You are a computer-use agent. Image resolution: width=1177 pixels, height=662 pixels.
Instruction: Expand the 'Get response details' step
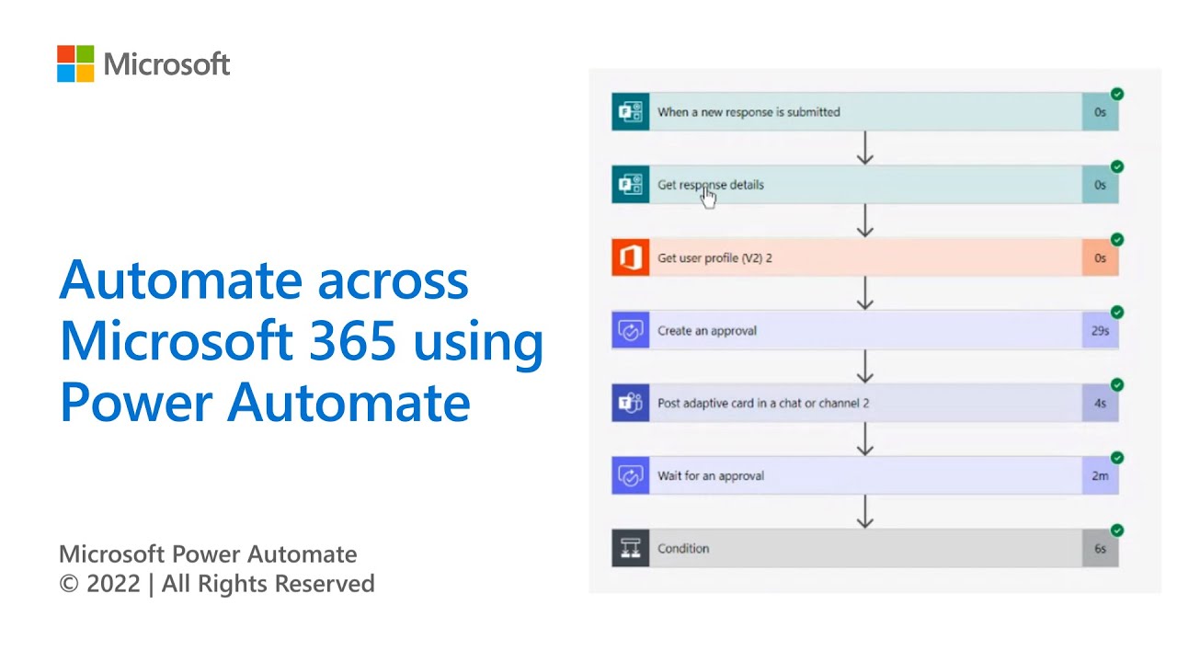tap(865, 185)
